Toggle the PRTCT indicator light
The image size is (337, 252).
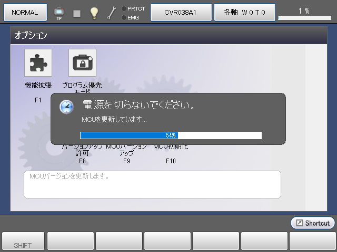[124, 8]
